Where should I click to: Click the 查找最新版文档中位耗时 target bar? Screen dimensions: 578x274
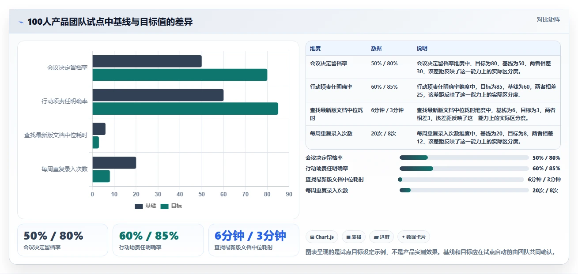pos(96,143)
